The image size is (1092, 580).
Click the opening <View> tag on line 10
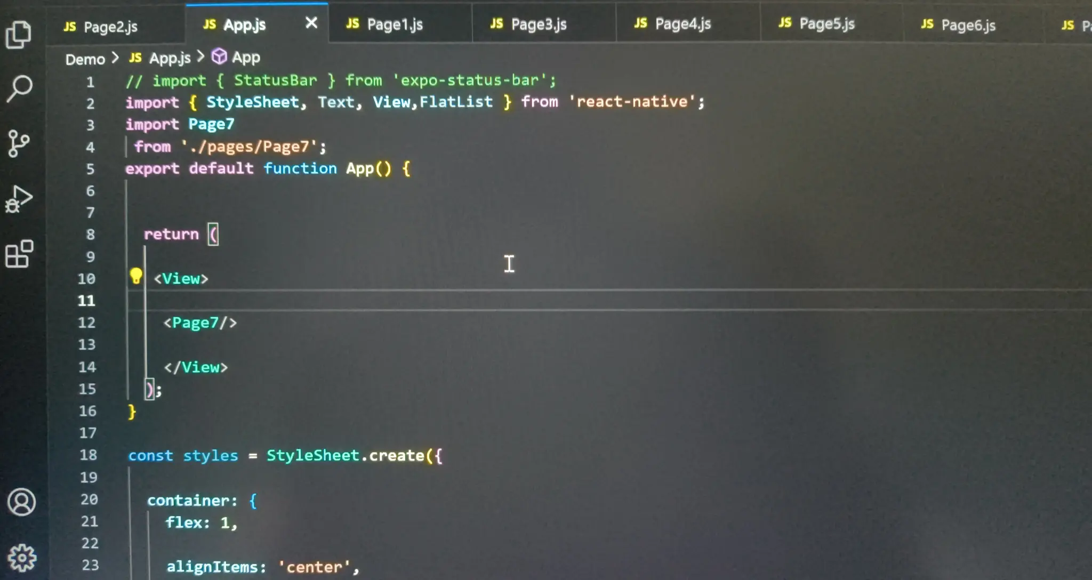(181, 278)
